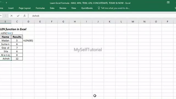Confirm entry with the checkmark button
This screenshot has height=99, width=176.
pyautogui.click(x=18, y=16)
